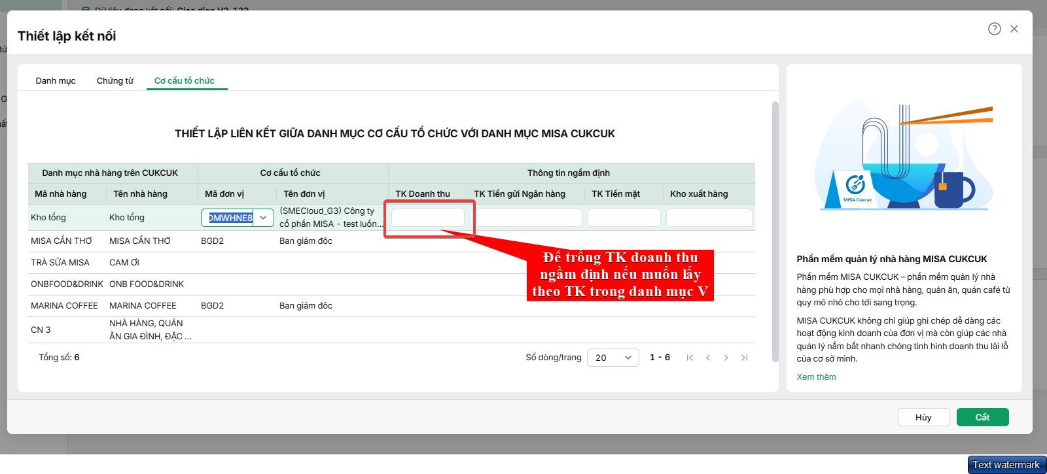Click the TK Doanh thu input field

tap(428, 218)
